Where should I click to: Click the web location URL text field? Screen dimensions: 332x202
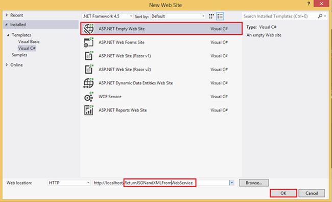click(161, 183)
